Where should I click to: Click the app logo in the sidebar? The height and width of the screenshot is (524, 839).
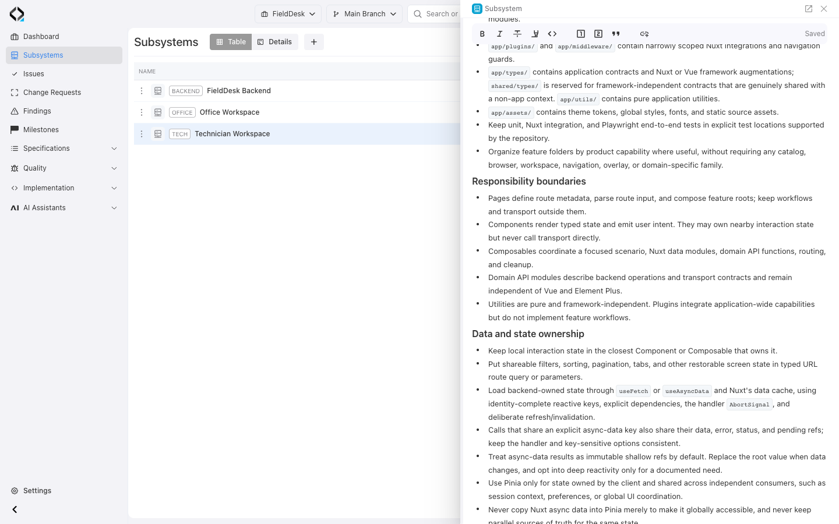pos(17,14)
